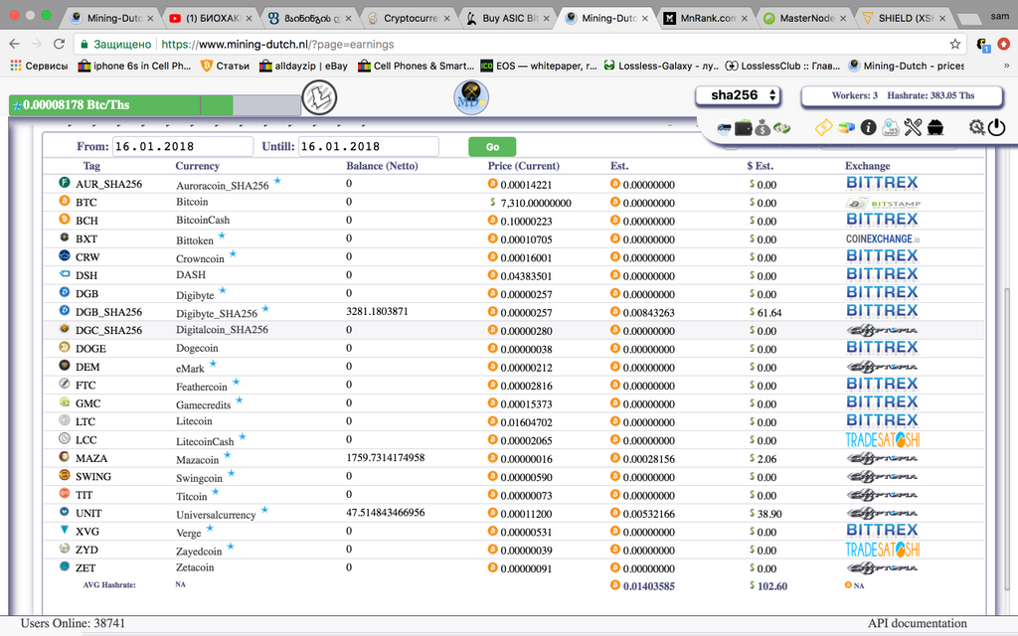Click the mine cart icon
This screenshot has width=1018, height=636.
[x=934, y=128]
